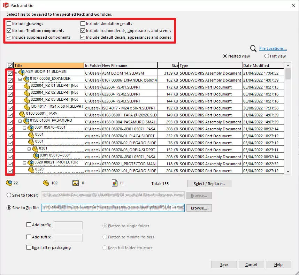Switch to Flat view
The image size is (299, 275).
pos(268,56)
